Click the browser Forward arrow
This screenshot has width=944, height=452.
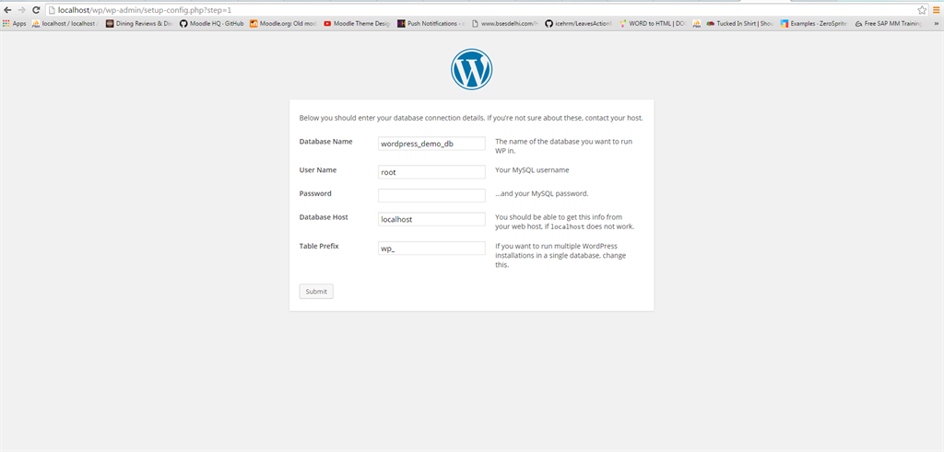pyautogui.click(x=22, y=10)
